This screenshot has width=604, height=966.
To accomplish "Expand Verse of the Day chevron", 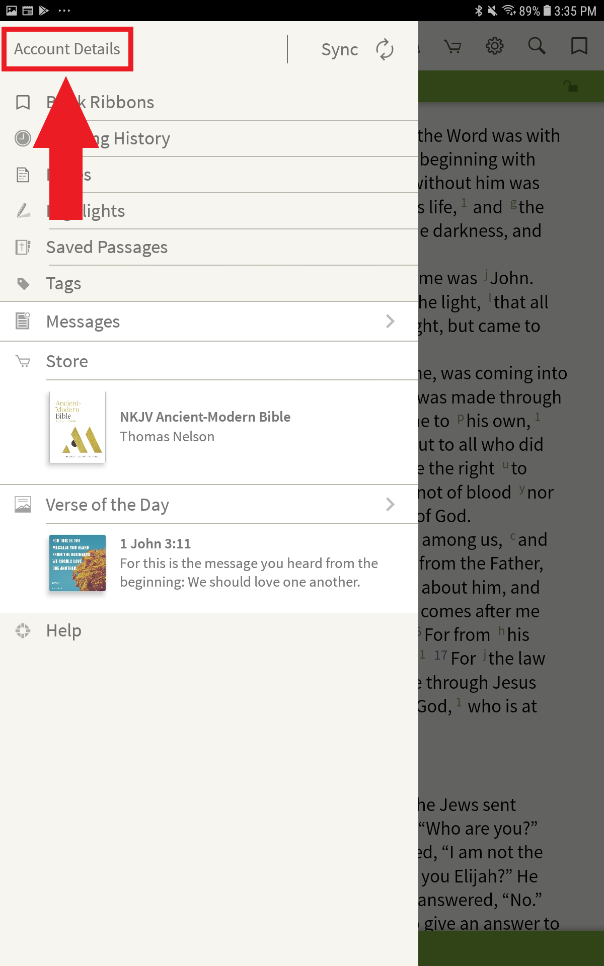I will pyautogui.click(x=390, y=505).
